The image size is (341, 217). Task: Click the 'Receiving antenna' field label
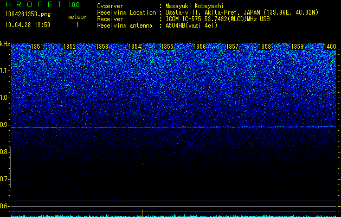coord(125,25)
